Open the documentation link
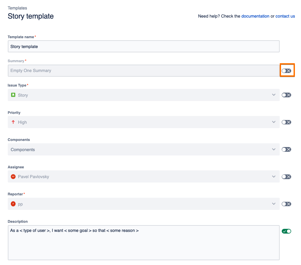301x265 pixels. point(255,16)
